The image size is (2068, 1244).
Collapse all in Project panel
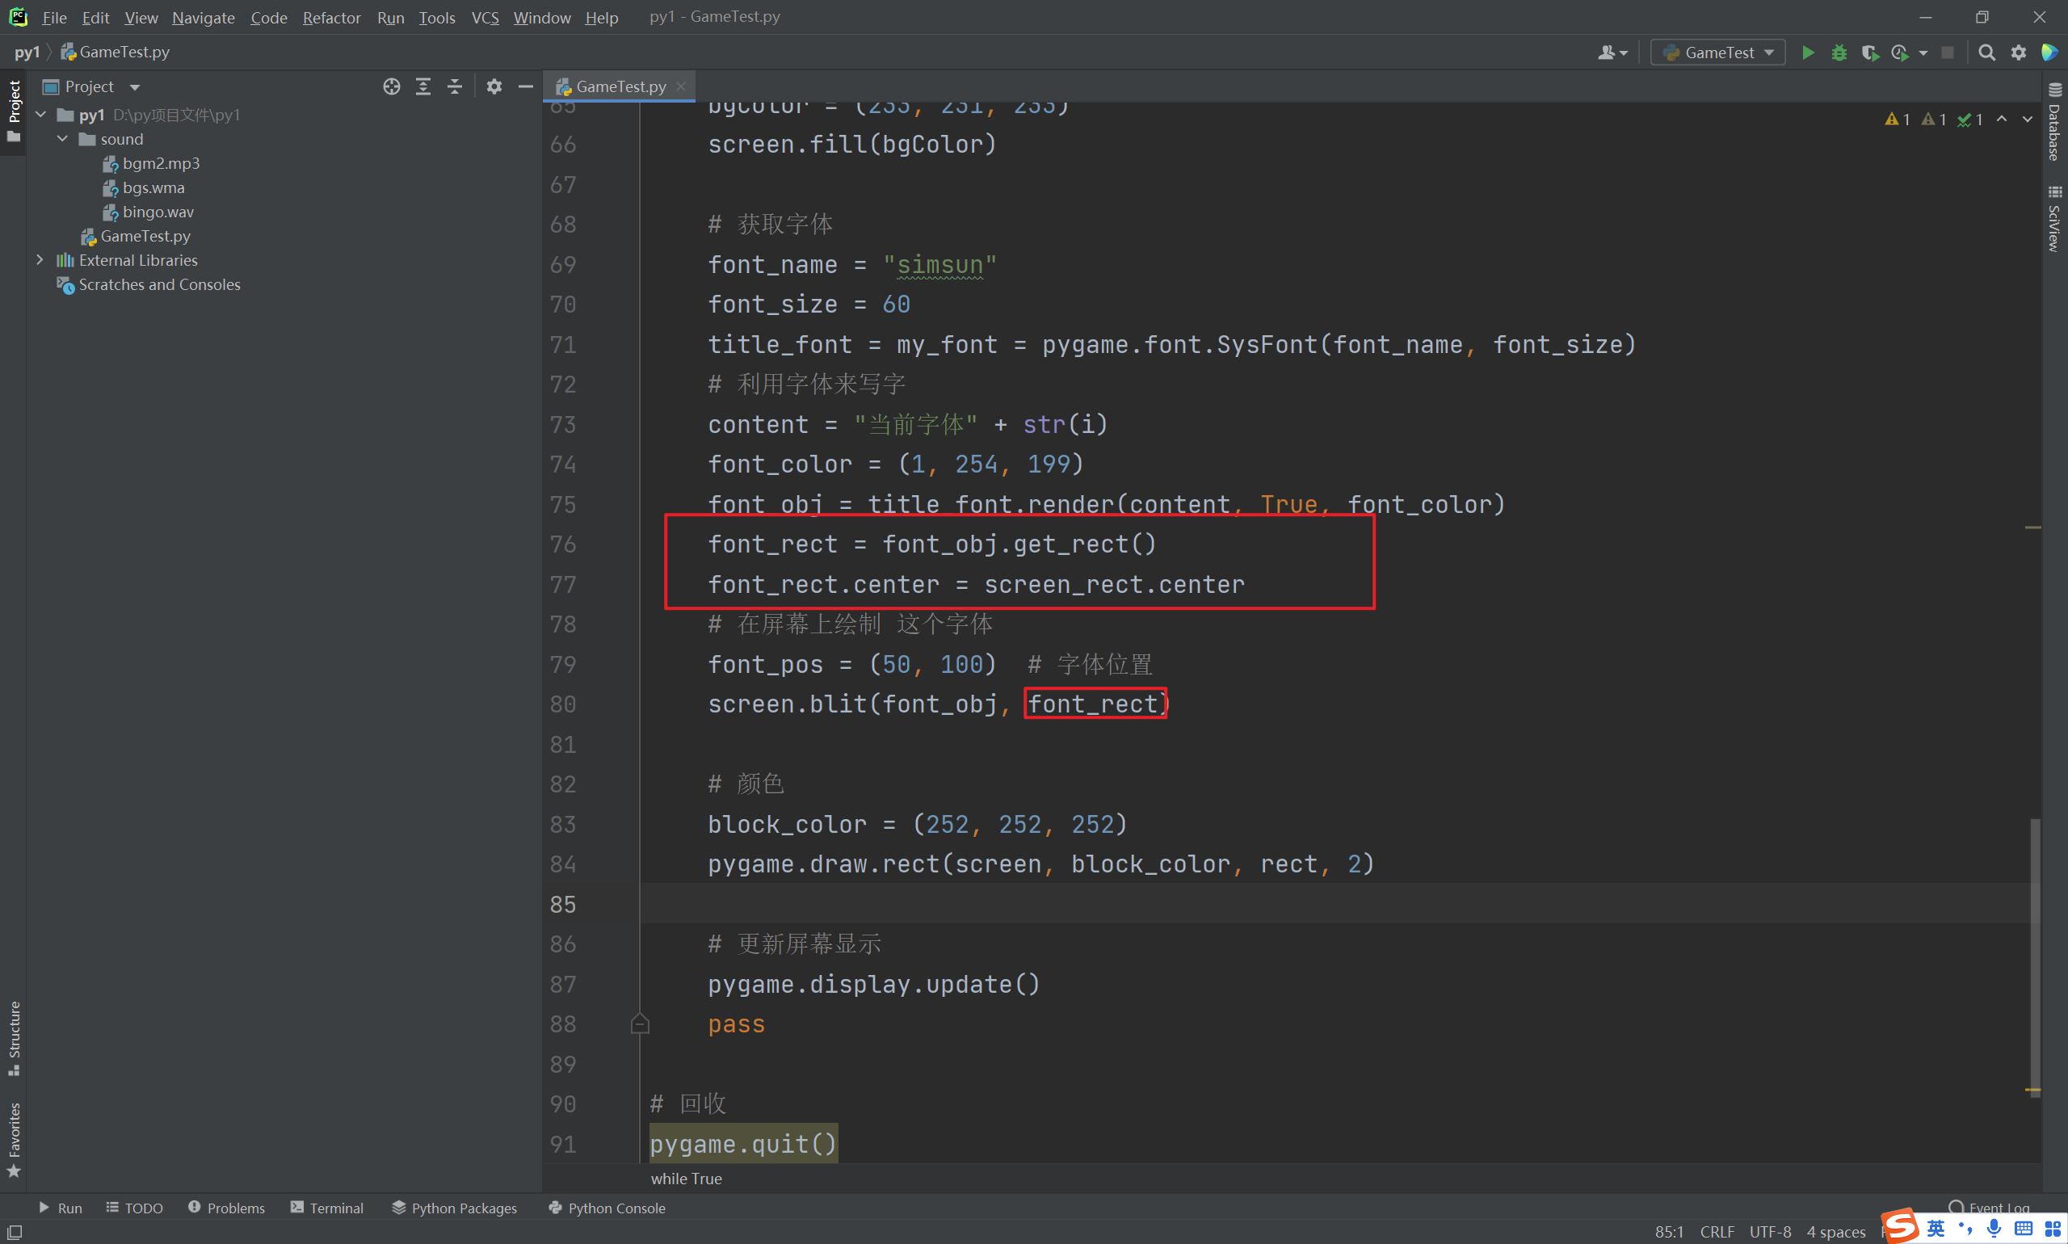[x=454, y=86]
